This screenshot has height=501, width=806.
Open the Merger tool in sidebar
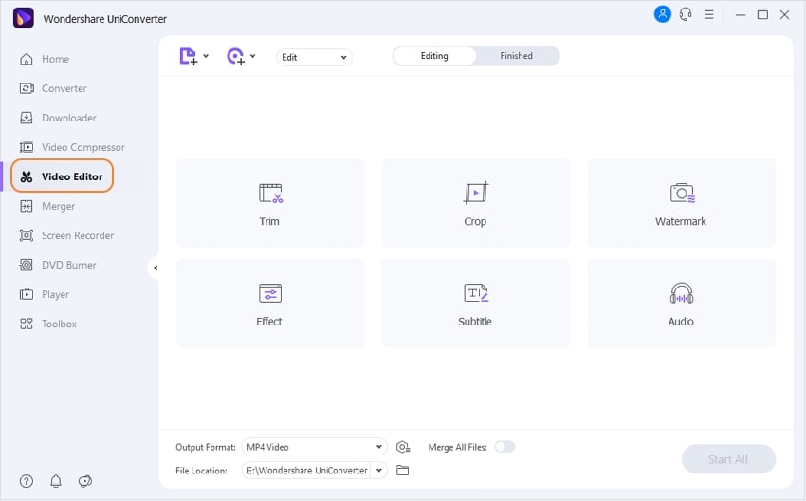[x=46, y=206]
